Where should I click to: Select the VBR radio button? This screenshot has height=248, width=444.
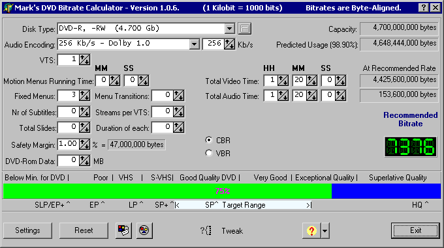(x=209, y=153)
